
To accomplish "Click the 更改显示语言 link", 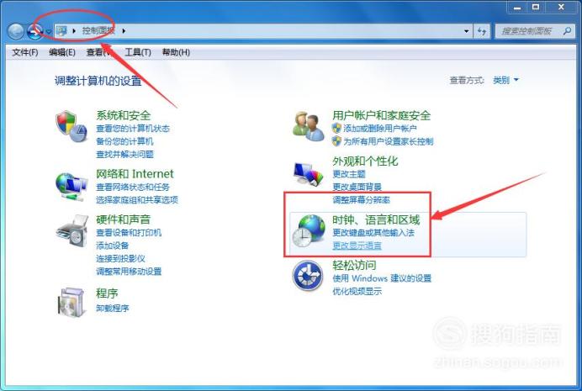I will coord(357,246).
